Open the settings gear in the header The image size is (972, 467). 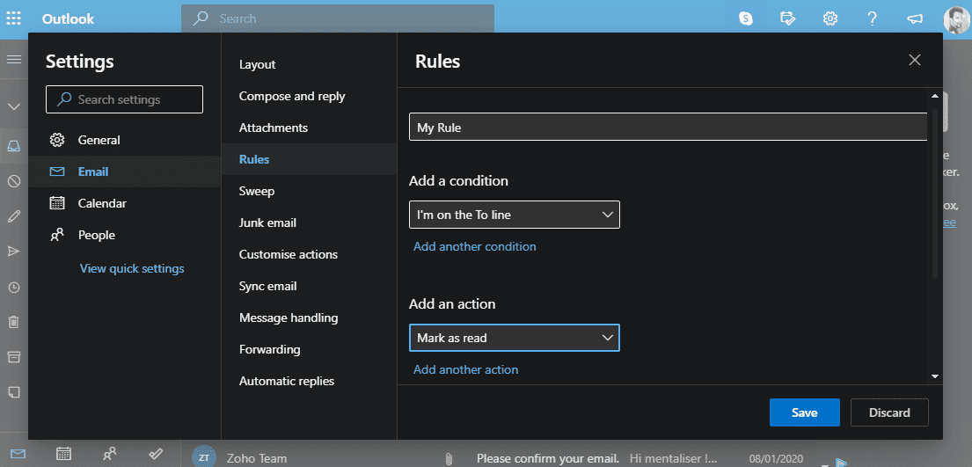click(830, 18)
